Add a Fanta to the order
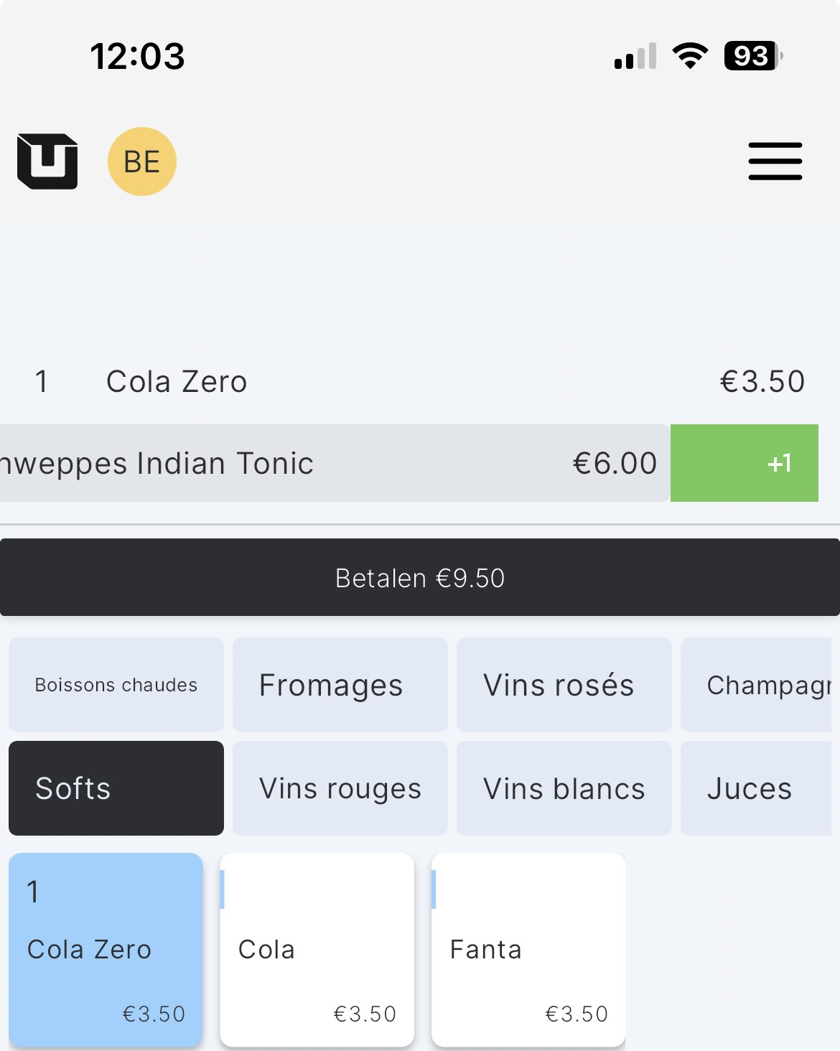Image resolution: width=840 pixels, height=1051 pixels. click(528, 950)
